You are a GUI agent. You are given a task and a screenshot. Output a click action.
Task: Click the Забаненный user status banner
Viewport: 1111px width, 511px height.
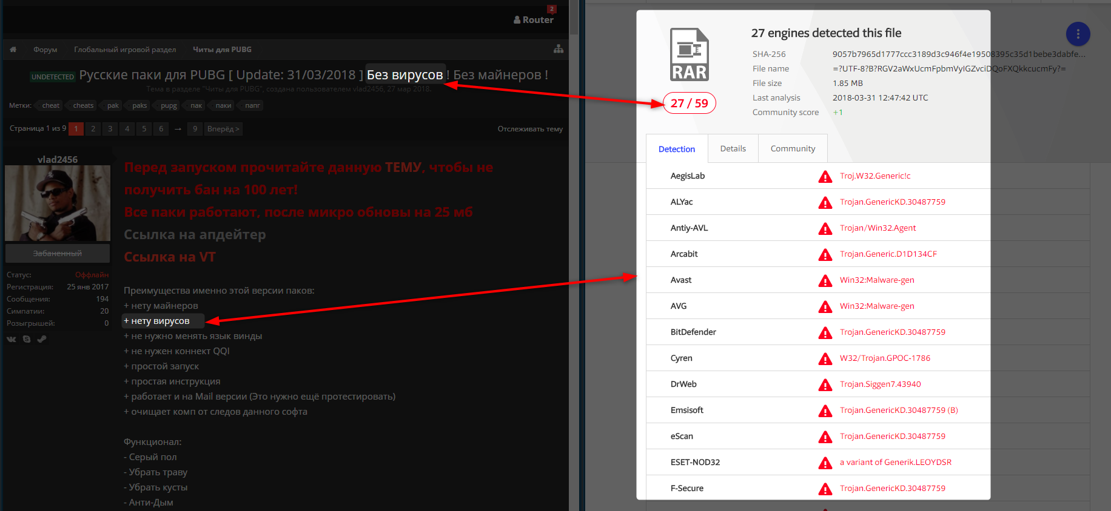click(x=58, y=253)
